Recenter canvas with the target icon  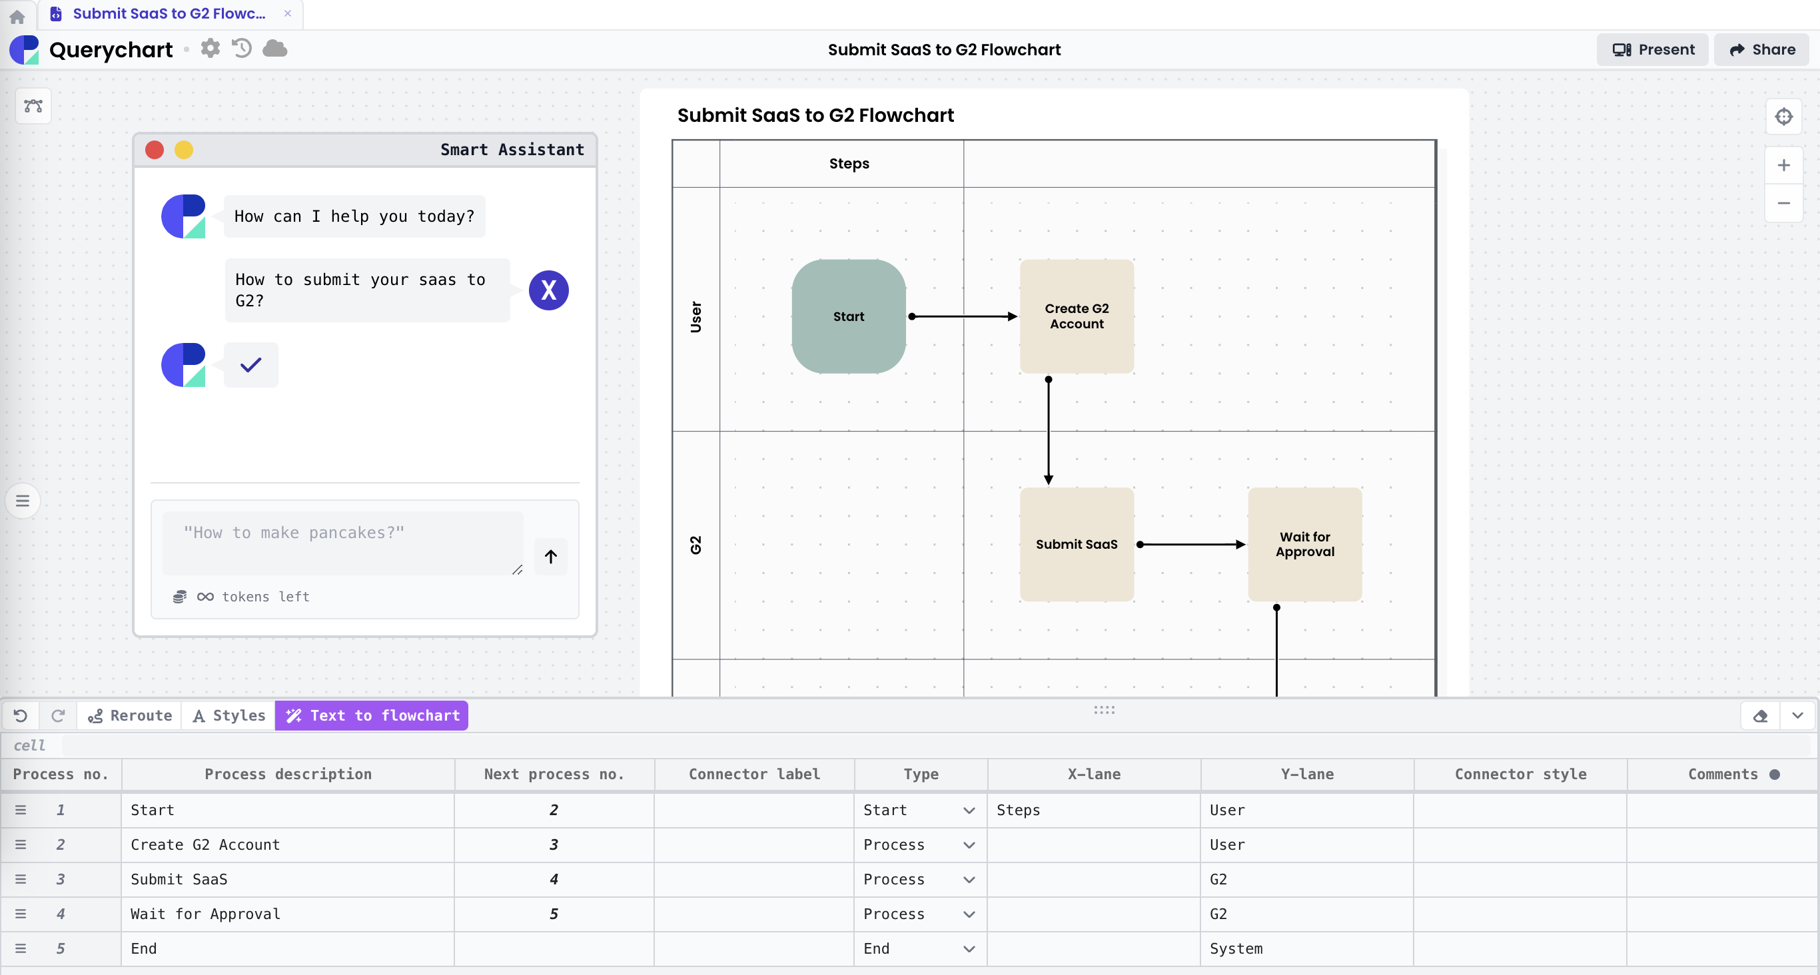coord(1783,117)
